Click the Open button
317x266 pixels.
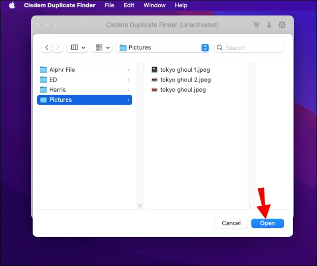(x=267, y=223)
